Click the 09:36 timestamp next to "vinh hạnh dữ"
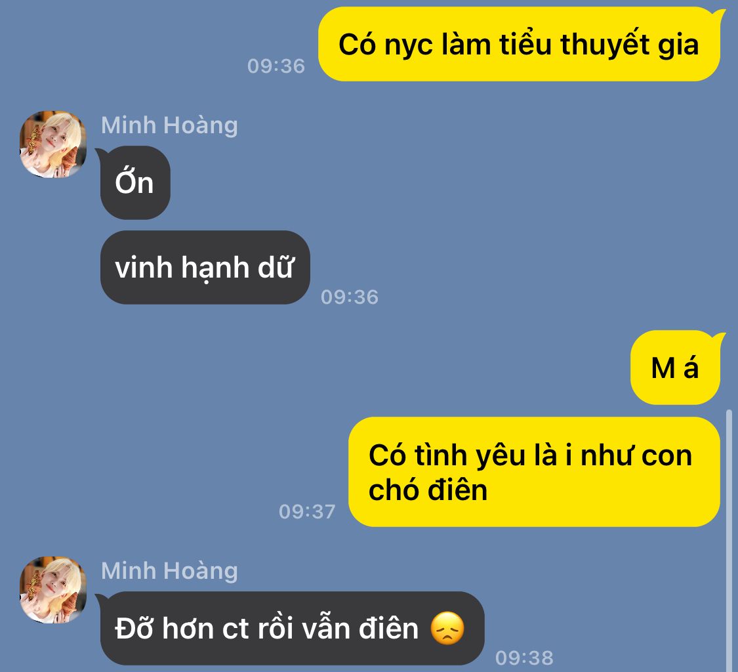The width and height of the screenshot is (738, 672). 350,297
